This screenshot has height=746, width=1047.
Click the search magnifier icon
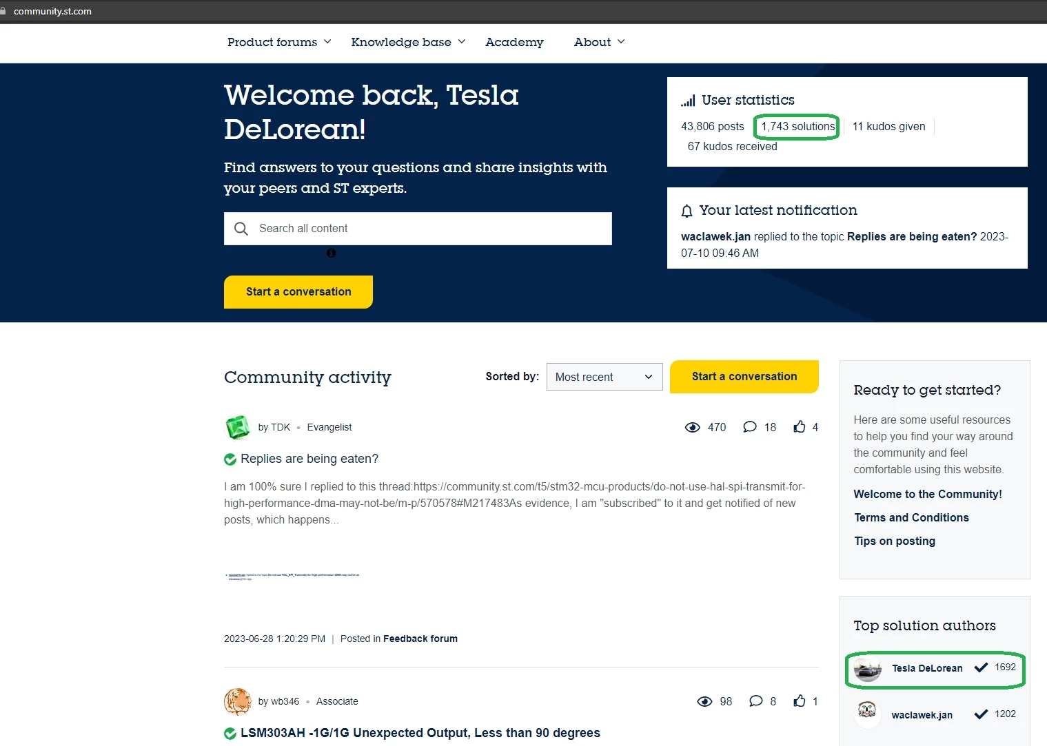click(x=241, y=229)
